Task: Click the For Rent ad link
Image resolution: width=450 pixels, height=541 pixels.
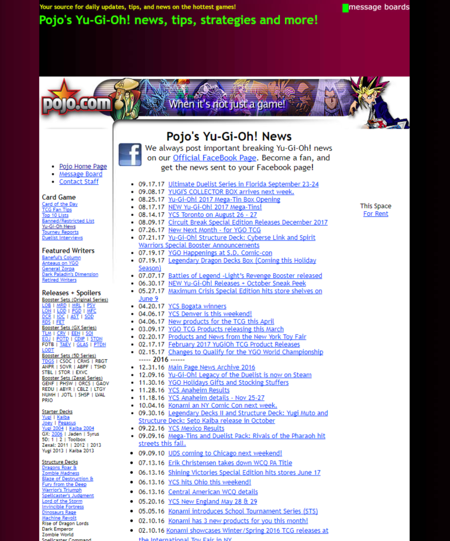Action: pos(376,213)
